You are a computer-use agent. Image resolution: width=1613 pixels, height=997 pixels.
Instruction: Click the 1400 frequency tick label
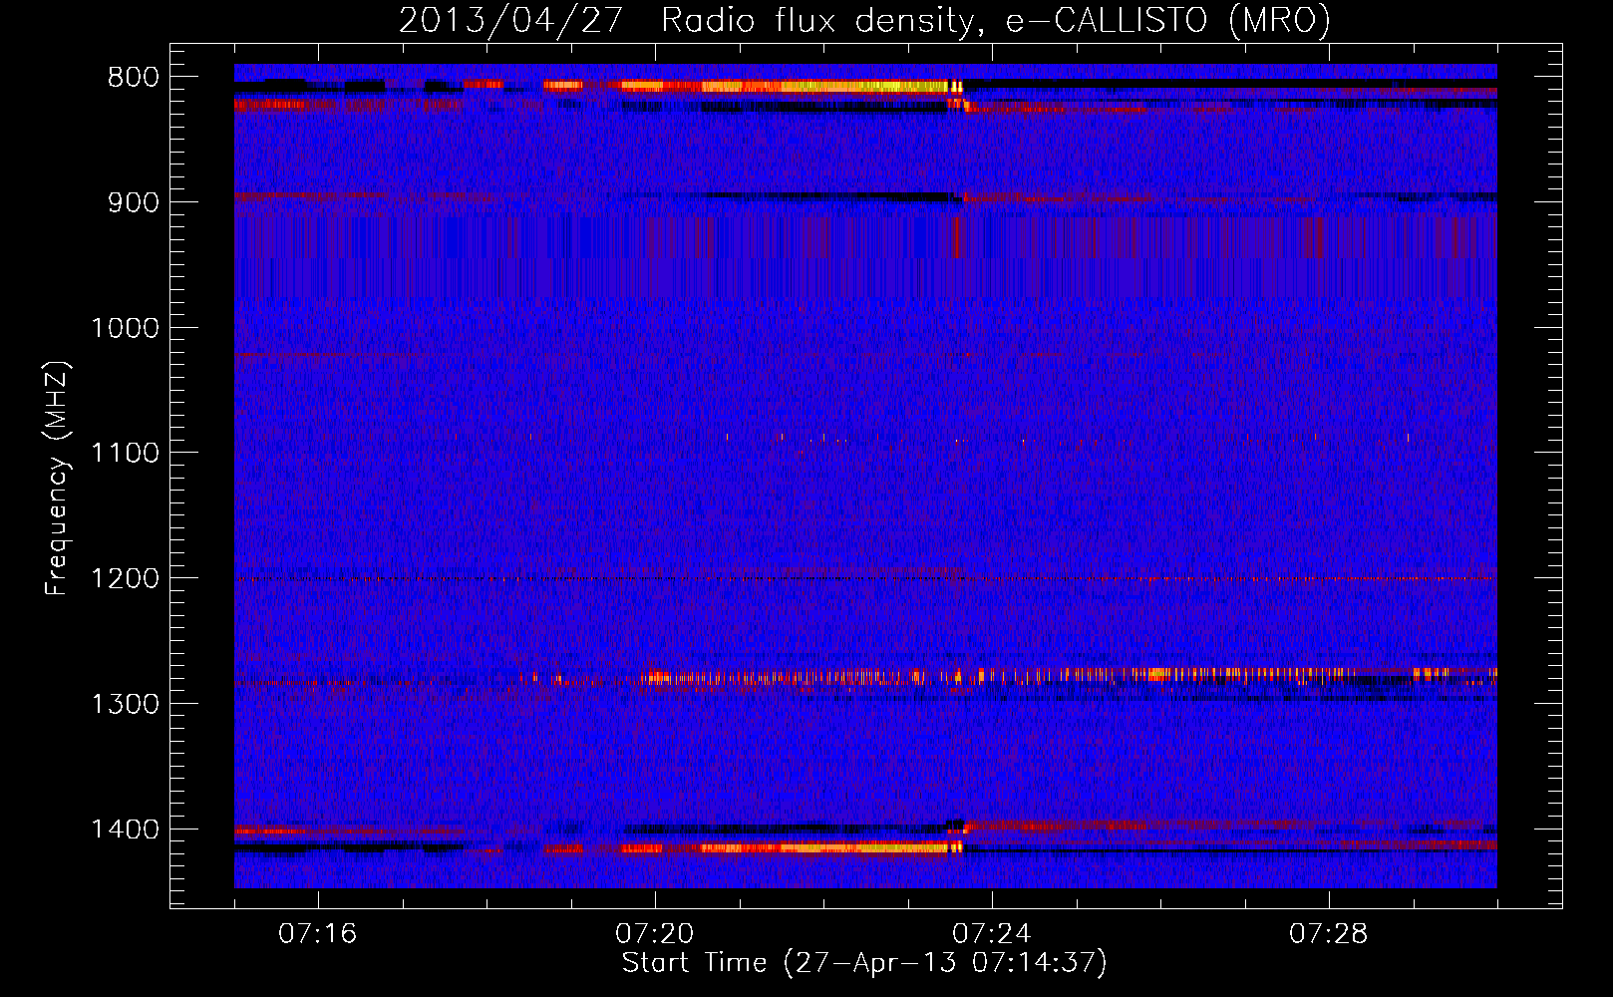[x=125, y=830]
